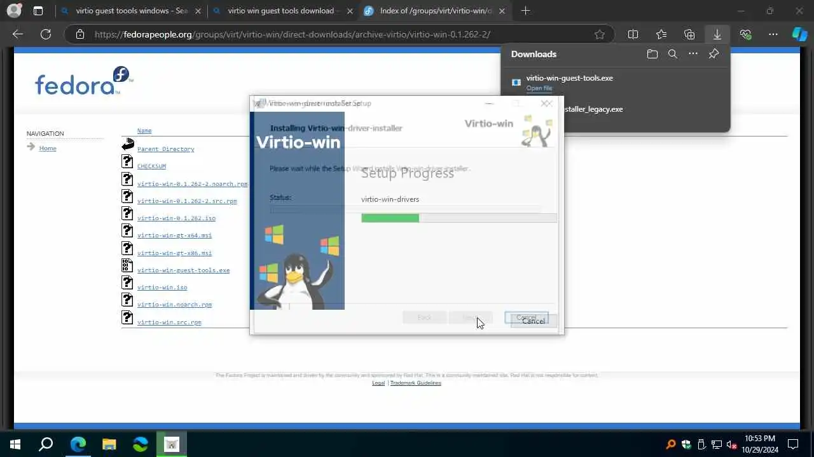Open Trademark Guidelines footer link
This screenshot has height=457, width=814.
coord(415,383)
